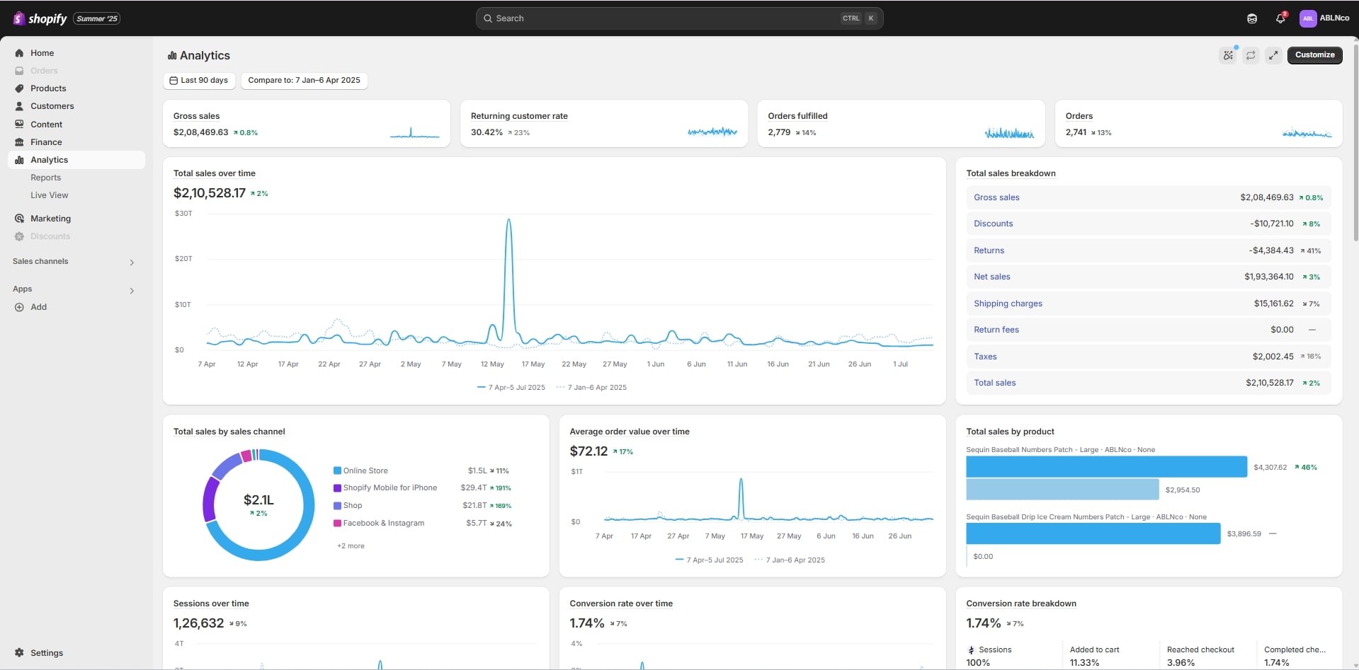
Task: Click the Add app plus icon
Action: (x=19, y=307)
